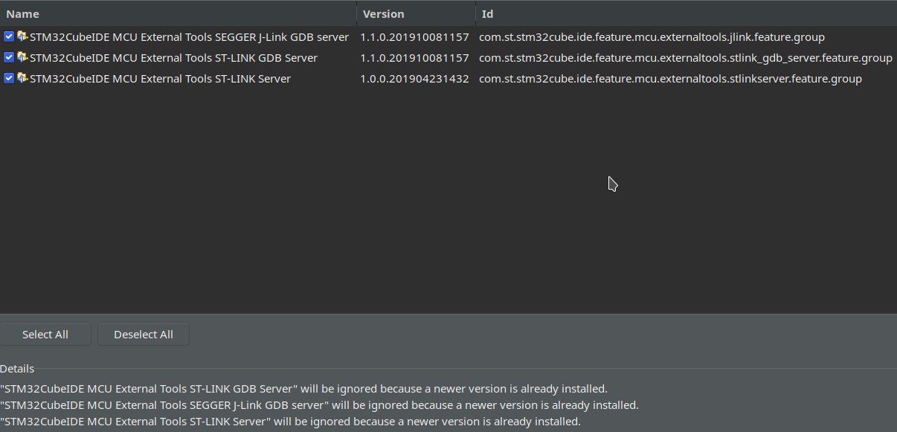Click the ST-LINK Server ignored message in Details
Viewport: 897px width, 432px height.
(290, 422)
